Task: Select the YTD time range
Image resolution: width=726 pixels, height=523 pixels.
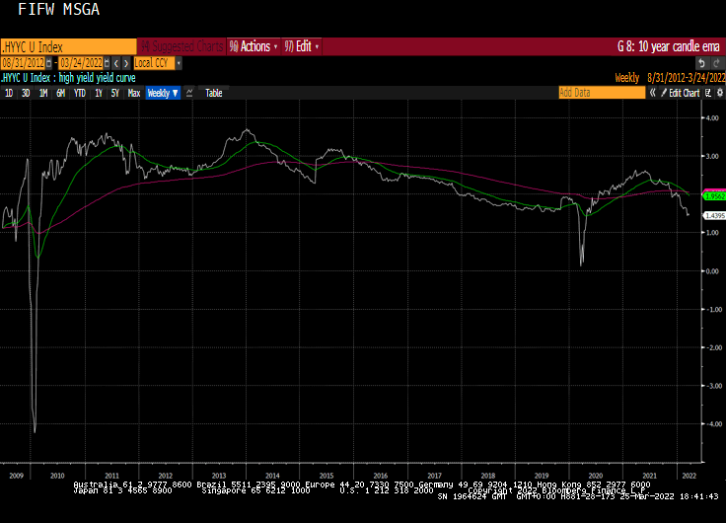Action: click(79, 93)
